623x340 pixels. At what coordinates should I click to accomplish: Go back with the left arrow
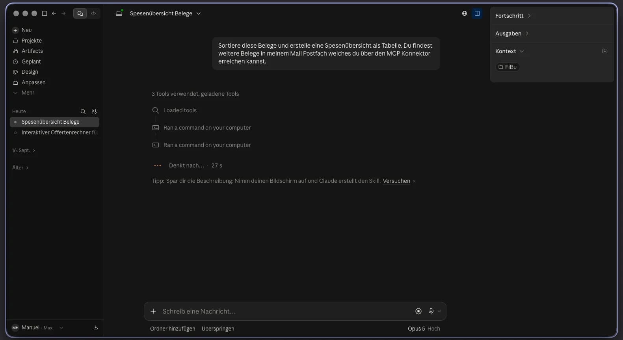click(x=54, y=13)
